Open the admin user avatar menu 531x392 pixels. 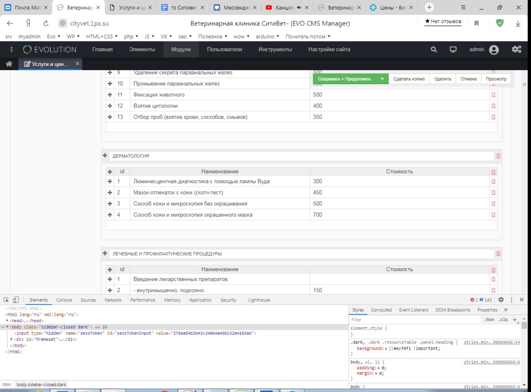pyautogui.click(x=494, y=50)
